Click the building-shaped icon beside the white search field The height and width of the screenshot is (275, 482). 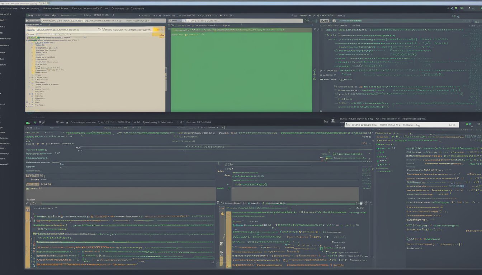(333, 121)
